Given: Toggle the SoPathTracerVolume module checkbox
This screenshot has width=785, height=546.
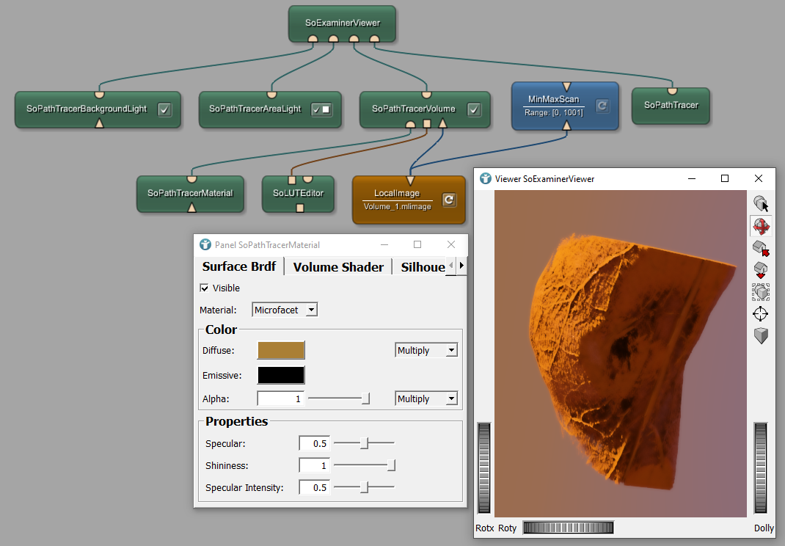Looking at the screenshot, I should [x=474, y=109].
